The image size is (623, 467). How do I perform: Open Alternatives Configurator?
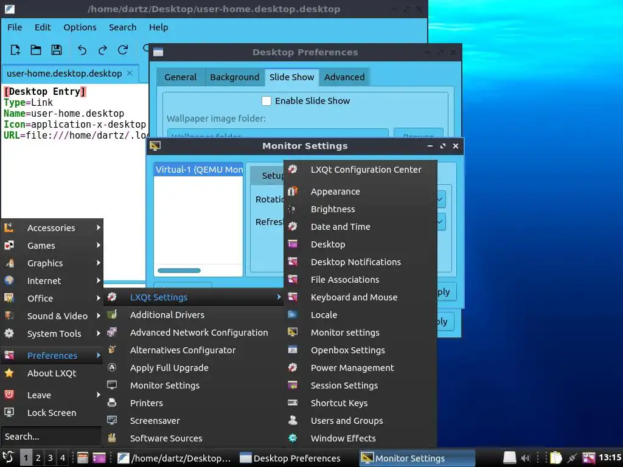(x=193, y=350)
